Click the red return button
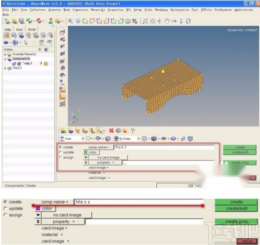 247,241
